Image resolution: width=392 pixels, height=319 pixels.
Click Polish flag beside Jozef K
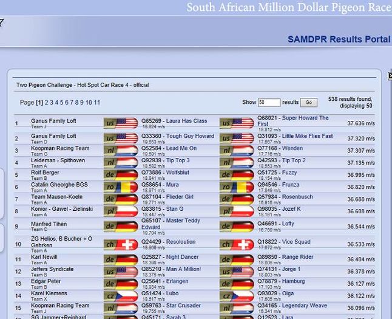tap(237, 211)
